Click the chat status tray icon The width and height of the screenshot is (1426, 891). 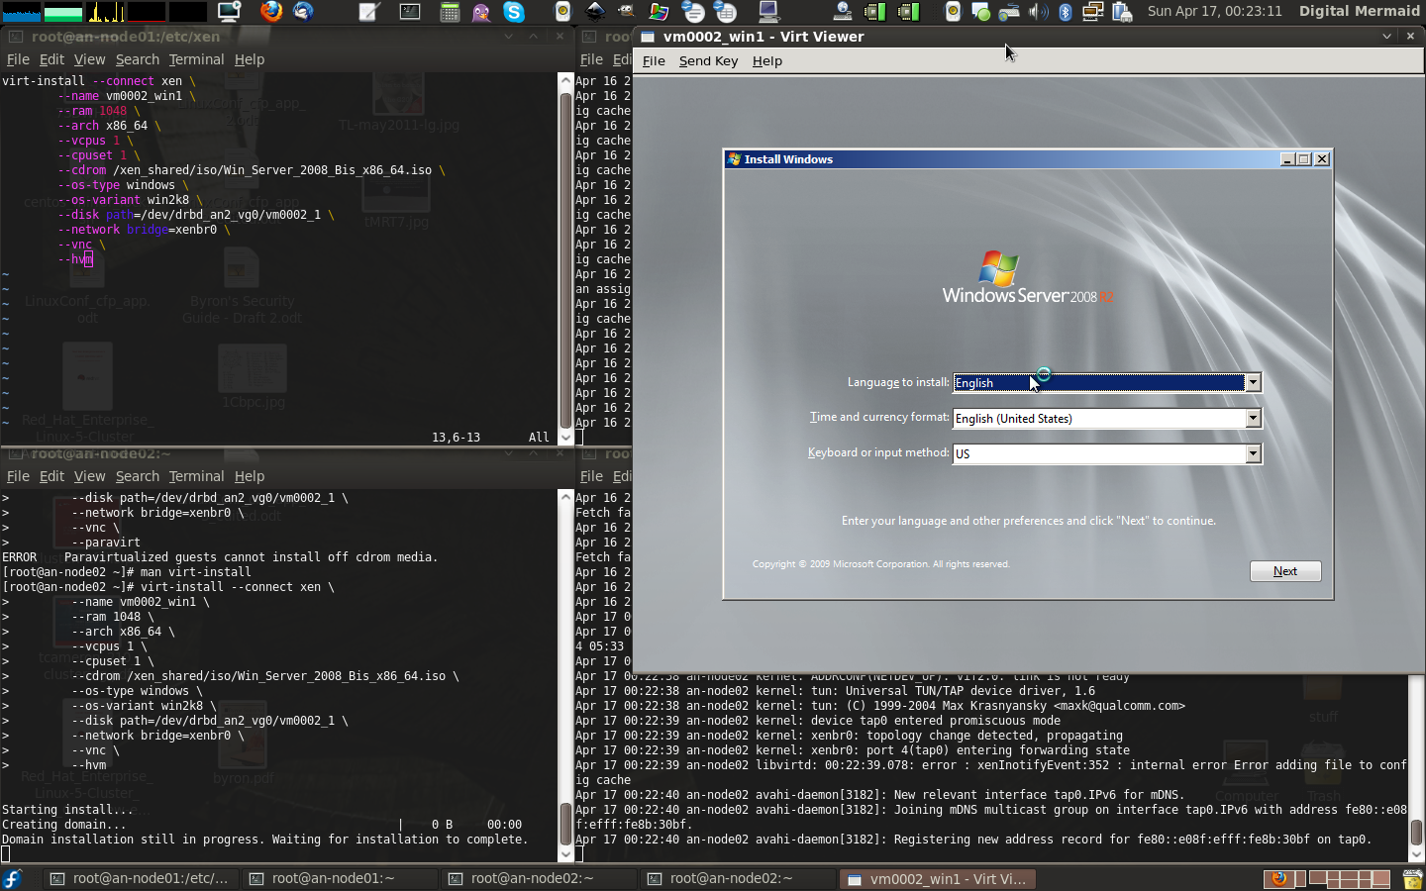981,12
